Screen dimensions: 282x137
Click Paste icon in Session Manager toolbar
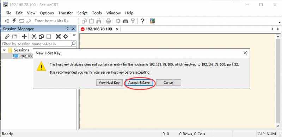49,37
